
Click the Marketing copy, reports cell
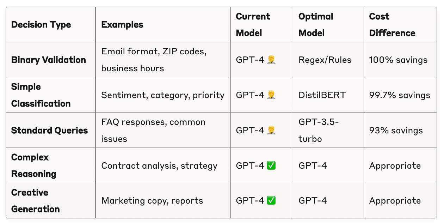pyautogui.click(x=152, y=200)
